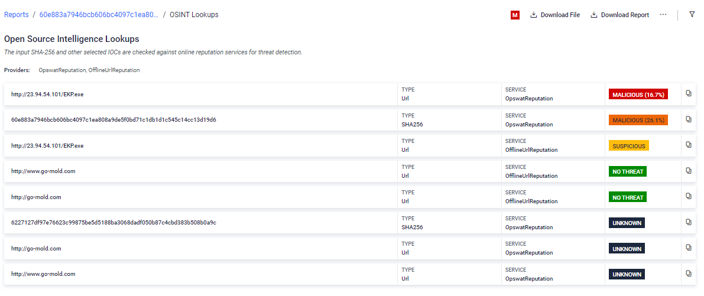Copy the NO THREAT www.go-mold.com row
The image size is (704, 296).
coord(689,171)
